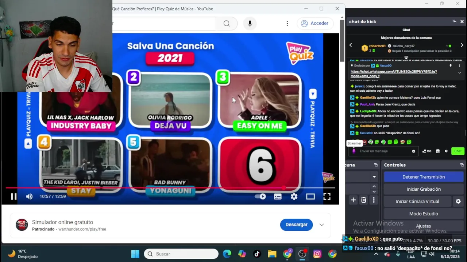Click the jerekz username in chat
Screen dimensions: 467x262
tap(359, 86)
